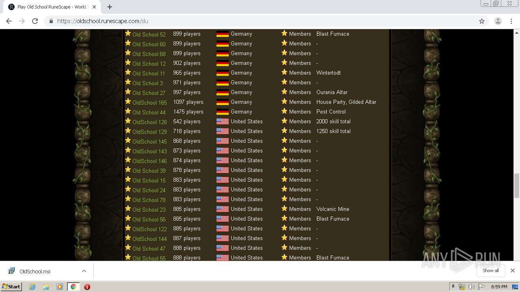This screenshot has width=520, height=292.
Task: Open Windows Explorer folder from taskbar
Action: click(46, 287)
